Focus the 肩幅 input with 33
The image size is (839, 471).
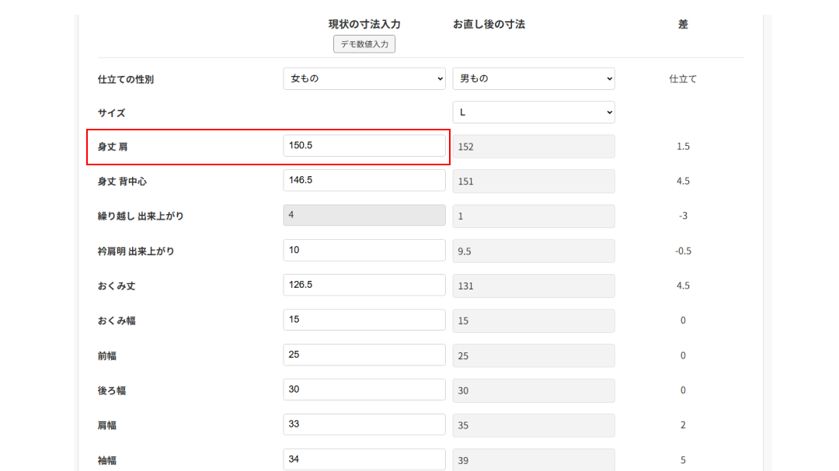click(364, 424)
